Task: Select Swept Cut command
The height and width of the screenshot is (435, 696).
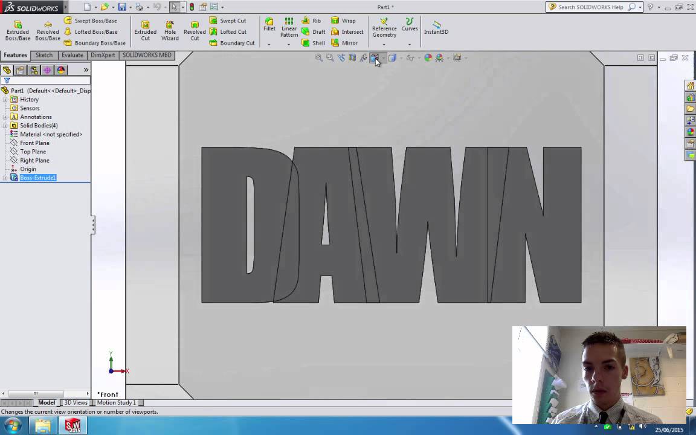Action: tap(228, 21)
